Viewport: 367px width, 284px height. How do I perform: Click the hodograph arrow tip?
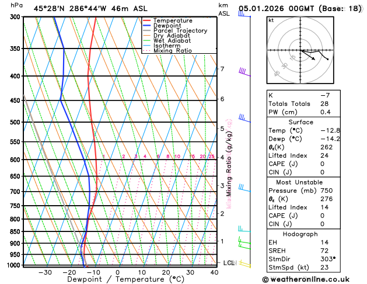[x=314, y=59]
